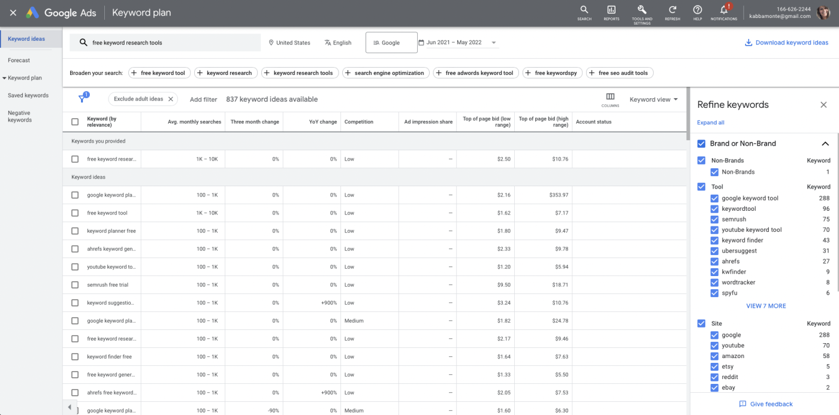Open the Columns selector icon
Screen dimensions: 839x415
(610, 99)
